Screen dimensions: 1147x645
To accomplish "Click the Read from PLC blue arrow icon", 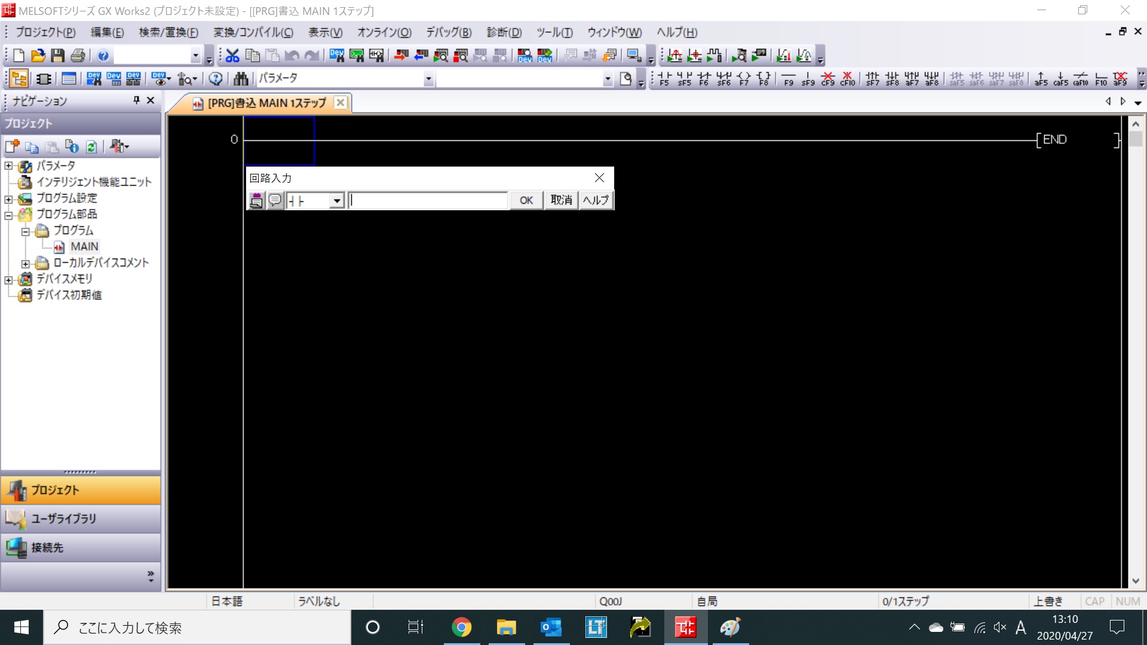I will (x=421, y=56).
